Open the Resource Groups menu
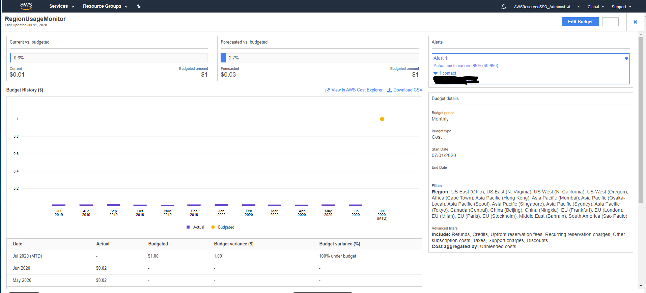The width and height of the screenshot is (646, 293). pyautogui.click(x=105, y=6)
